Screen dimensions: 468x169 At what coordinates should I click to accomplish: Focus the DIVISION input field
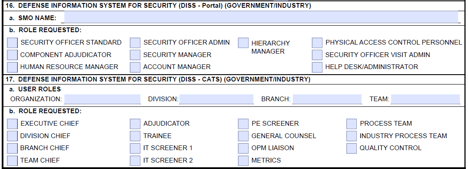click(x=216, y=99)
